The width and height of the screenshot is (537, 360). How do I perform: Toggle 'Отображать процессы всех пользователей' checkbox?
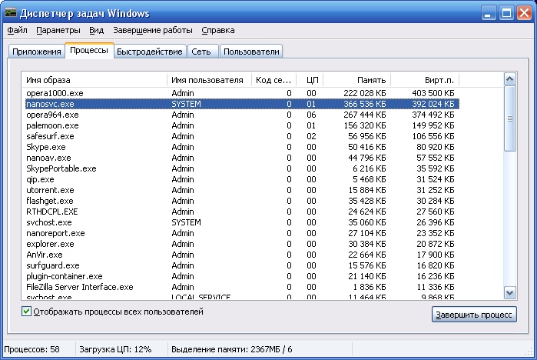[x=28, y=312]
